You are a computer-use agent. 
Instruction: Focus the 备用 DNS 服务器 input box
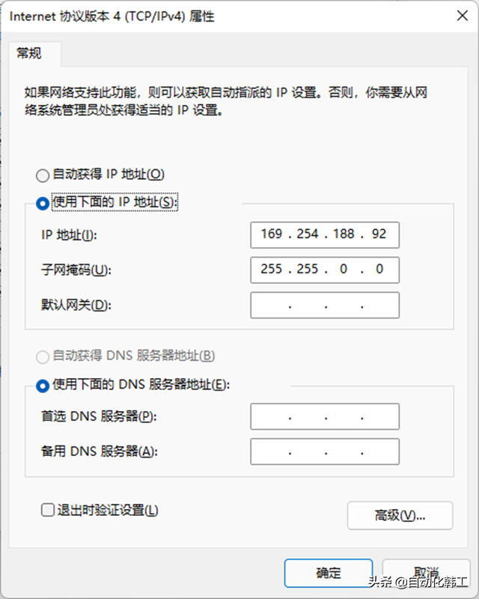[324, 451]
